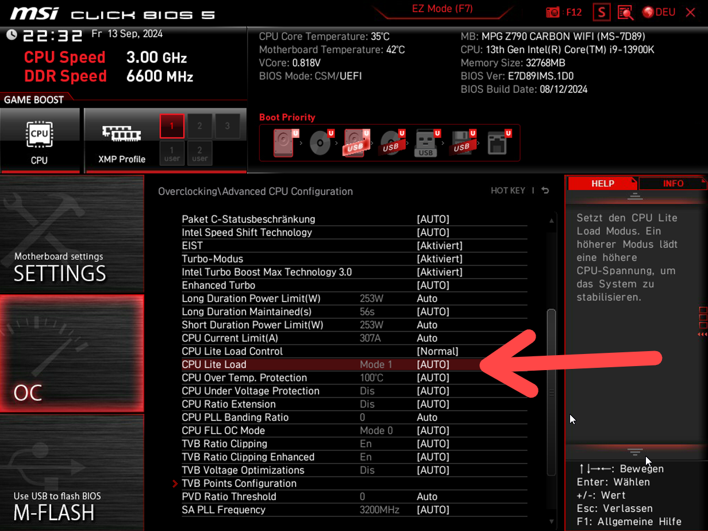
Task: Take a screenshot with the F12 camera icon
Action: click(x=552, y=12)
